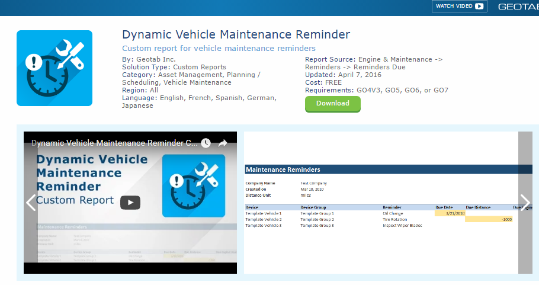Click highlighted -1000 due distance cell
The width and height of the screenshot is (539, 285).
coord(489,219)
